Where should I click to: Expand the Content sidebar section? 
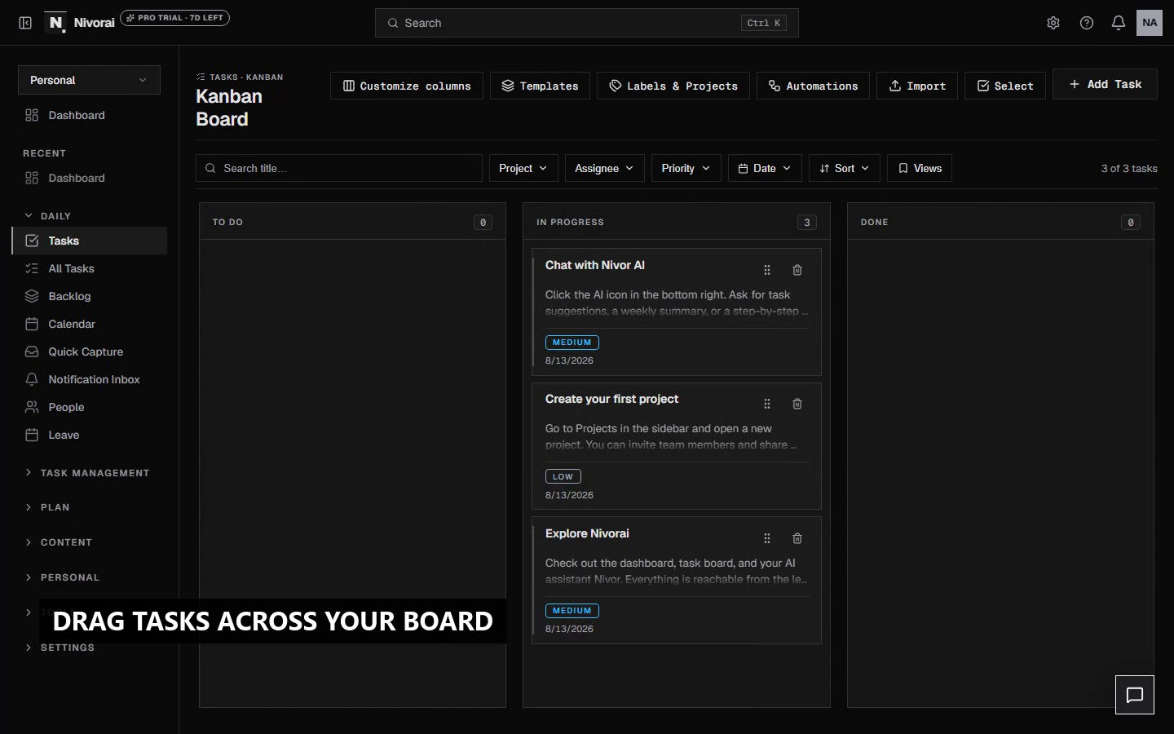click(x=58, y=542)
